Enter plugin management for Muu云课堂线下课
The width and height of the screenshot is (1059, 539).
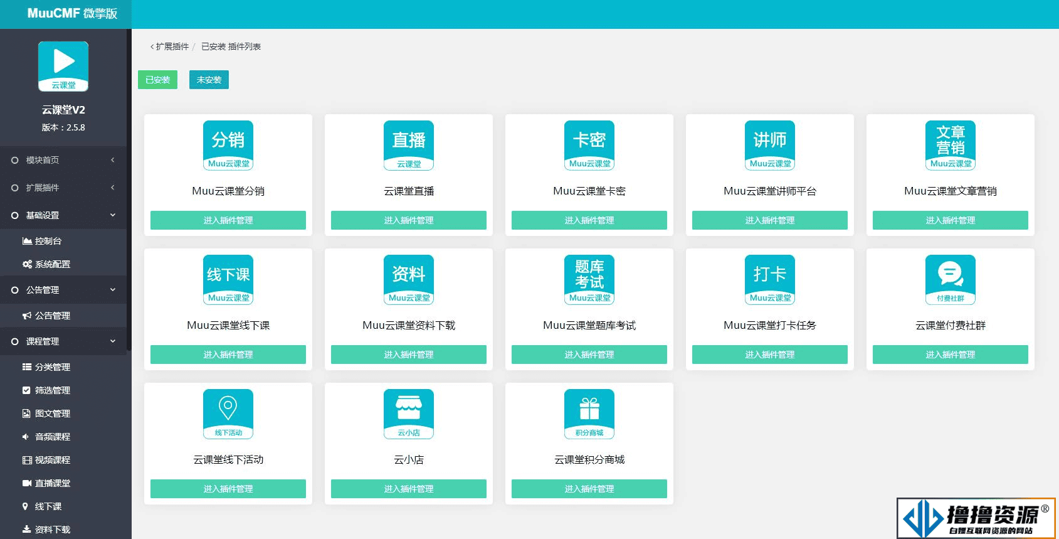[x=228, y=355]
